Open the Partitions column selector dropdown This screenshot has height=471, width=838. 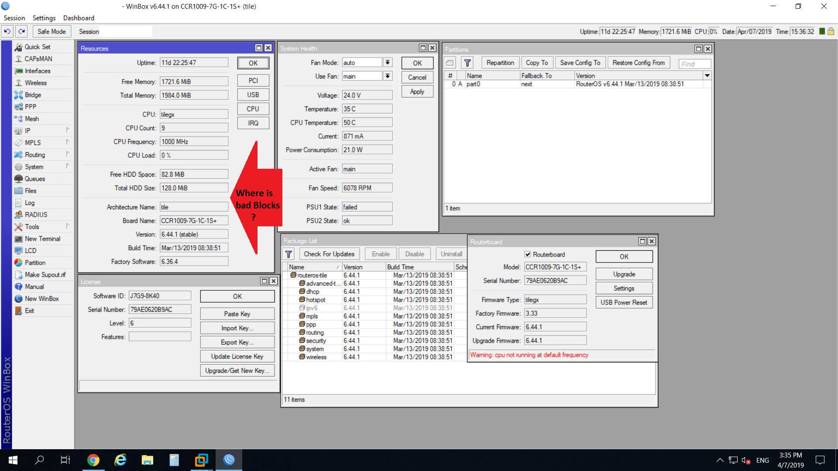[707, 75]
